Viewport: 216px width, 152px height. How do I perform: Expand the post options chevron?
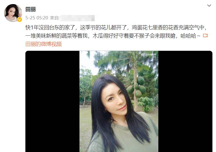(209, 6)
